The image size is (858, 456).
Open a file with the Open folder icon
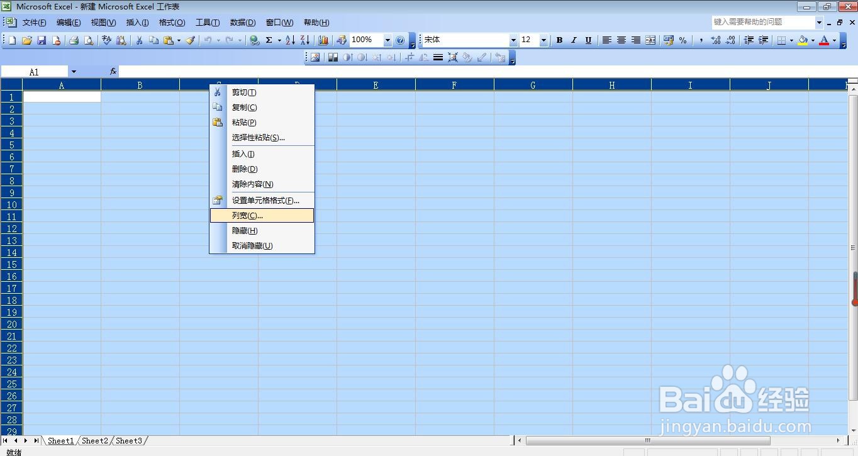(27, 40)
